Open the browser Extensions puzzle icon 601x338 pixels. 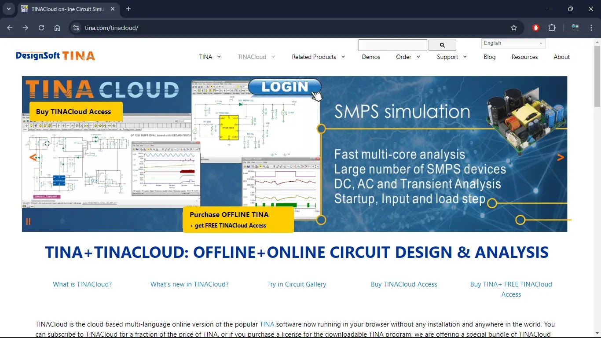[552, 28]
